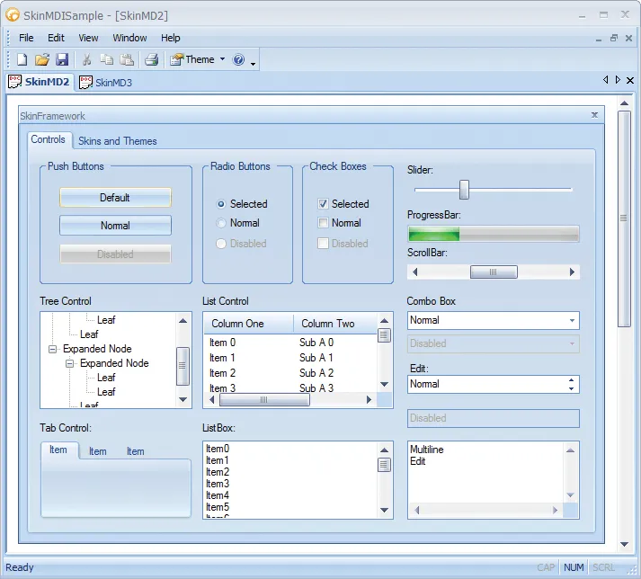Click the 'Disabled' radio button
Image resolution: width=641 pixels, height=579 pixels.
coord(221,244)
